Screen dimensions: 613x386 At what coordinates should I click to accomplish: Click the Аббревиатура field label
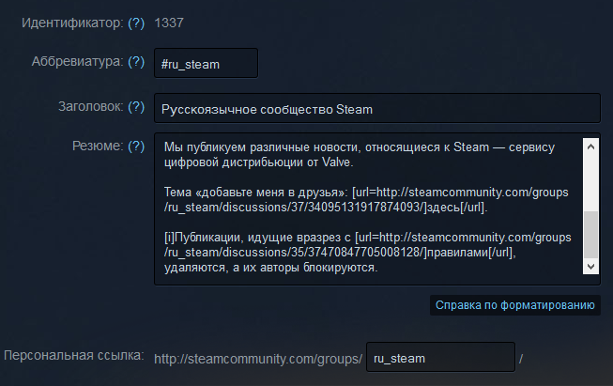pos(77,61)
